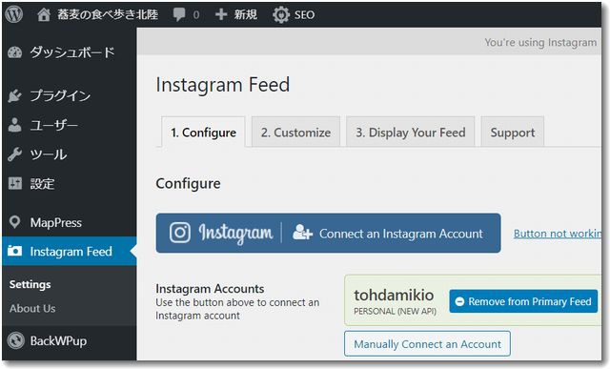Image resolution: width=610 pixels, height=369 pixels.
Task: Open the comments bubble icon
Action: coord(179,15)
